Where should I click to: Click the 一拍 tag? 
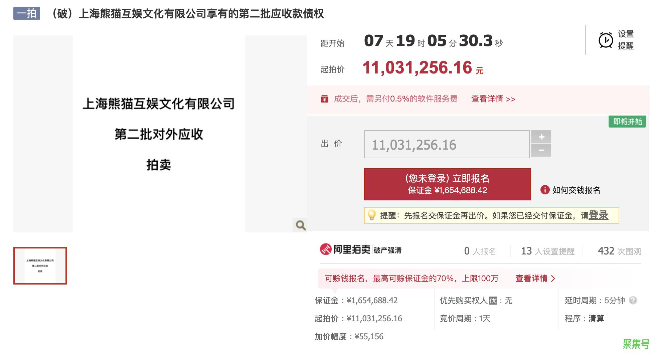27,13
